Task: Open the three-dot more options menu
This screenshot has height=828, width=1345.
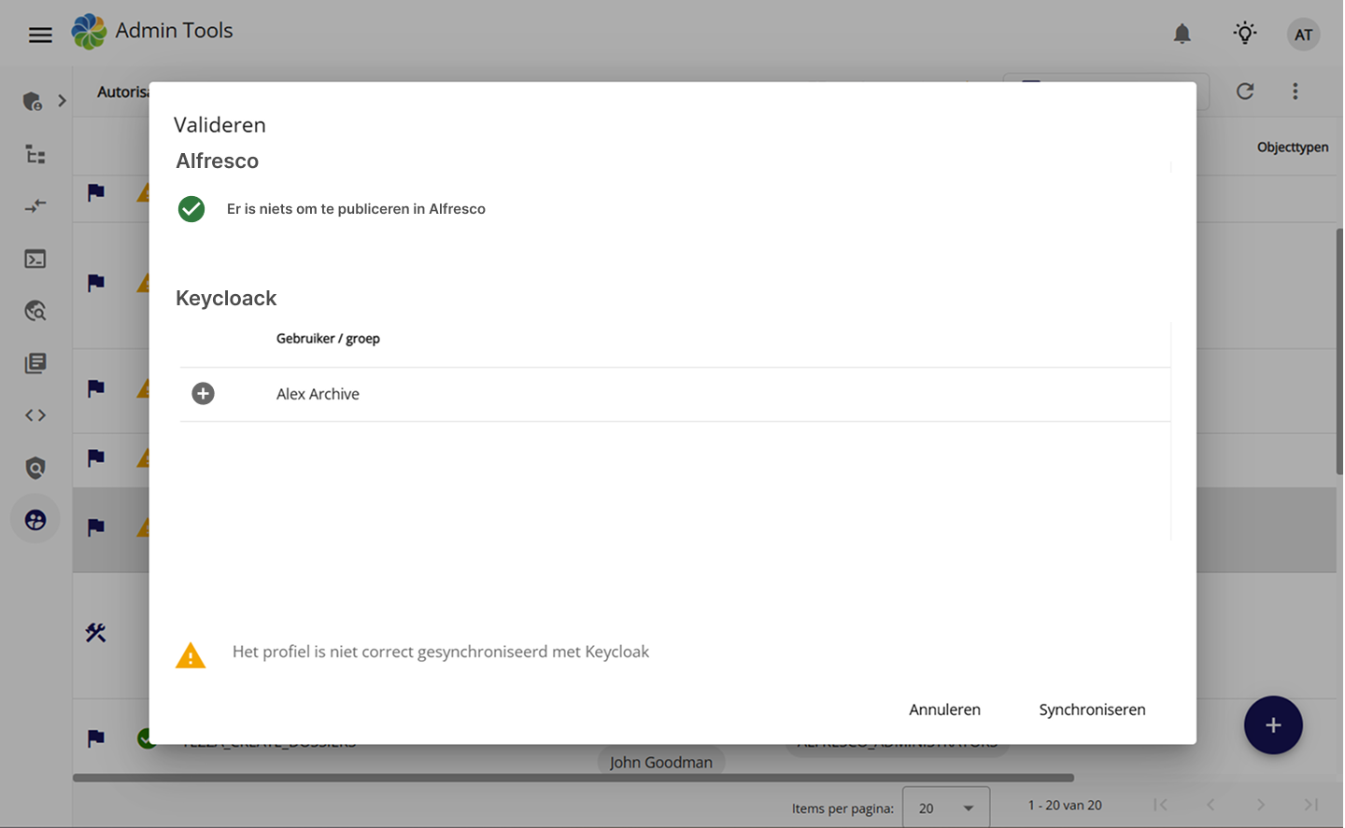Action: [1295, 91]
